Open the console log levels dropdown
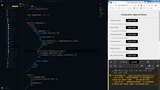This screenshot has width=160, height=90. (153, 66)
